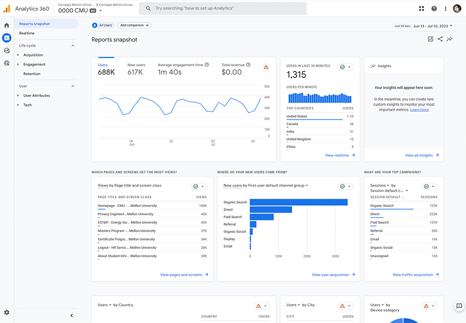Select the Users metric tab on chart
This screenshot has height=323, width=466.
coord(106,69)
